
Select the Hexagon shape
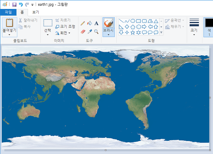pyautogui.click(x=138, y=27)
